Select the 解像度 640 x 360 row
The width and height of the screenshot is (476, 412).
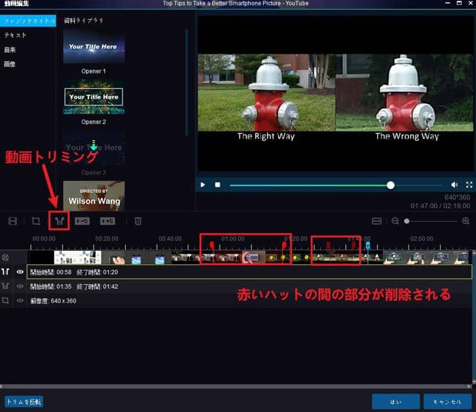(x=250, y=301)
